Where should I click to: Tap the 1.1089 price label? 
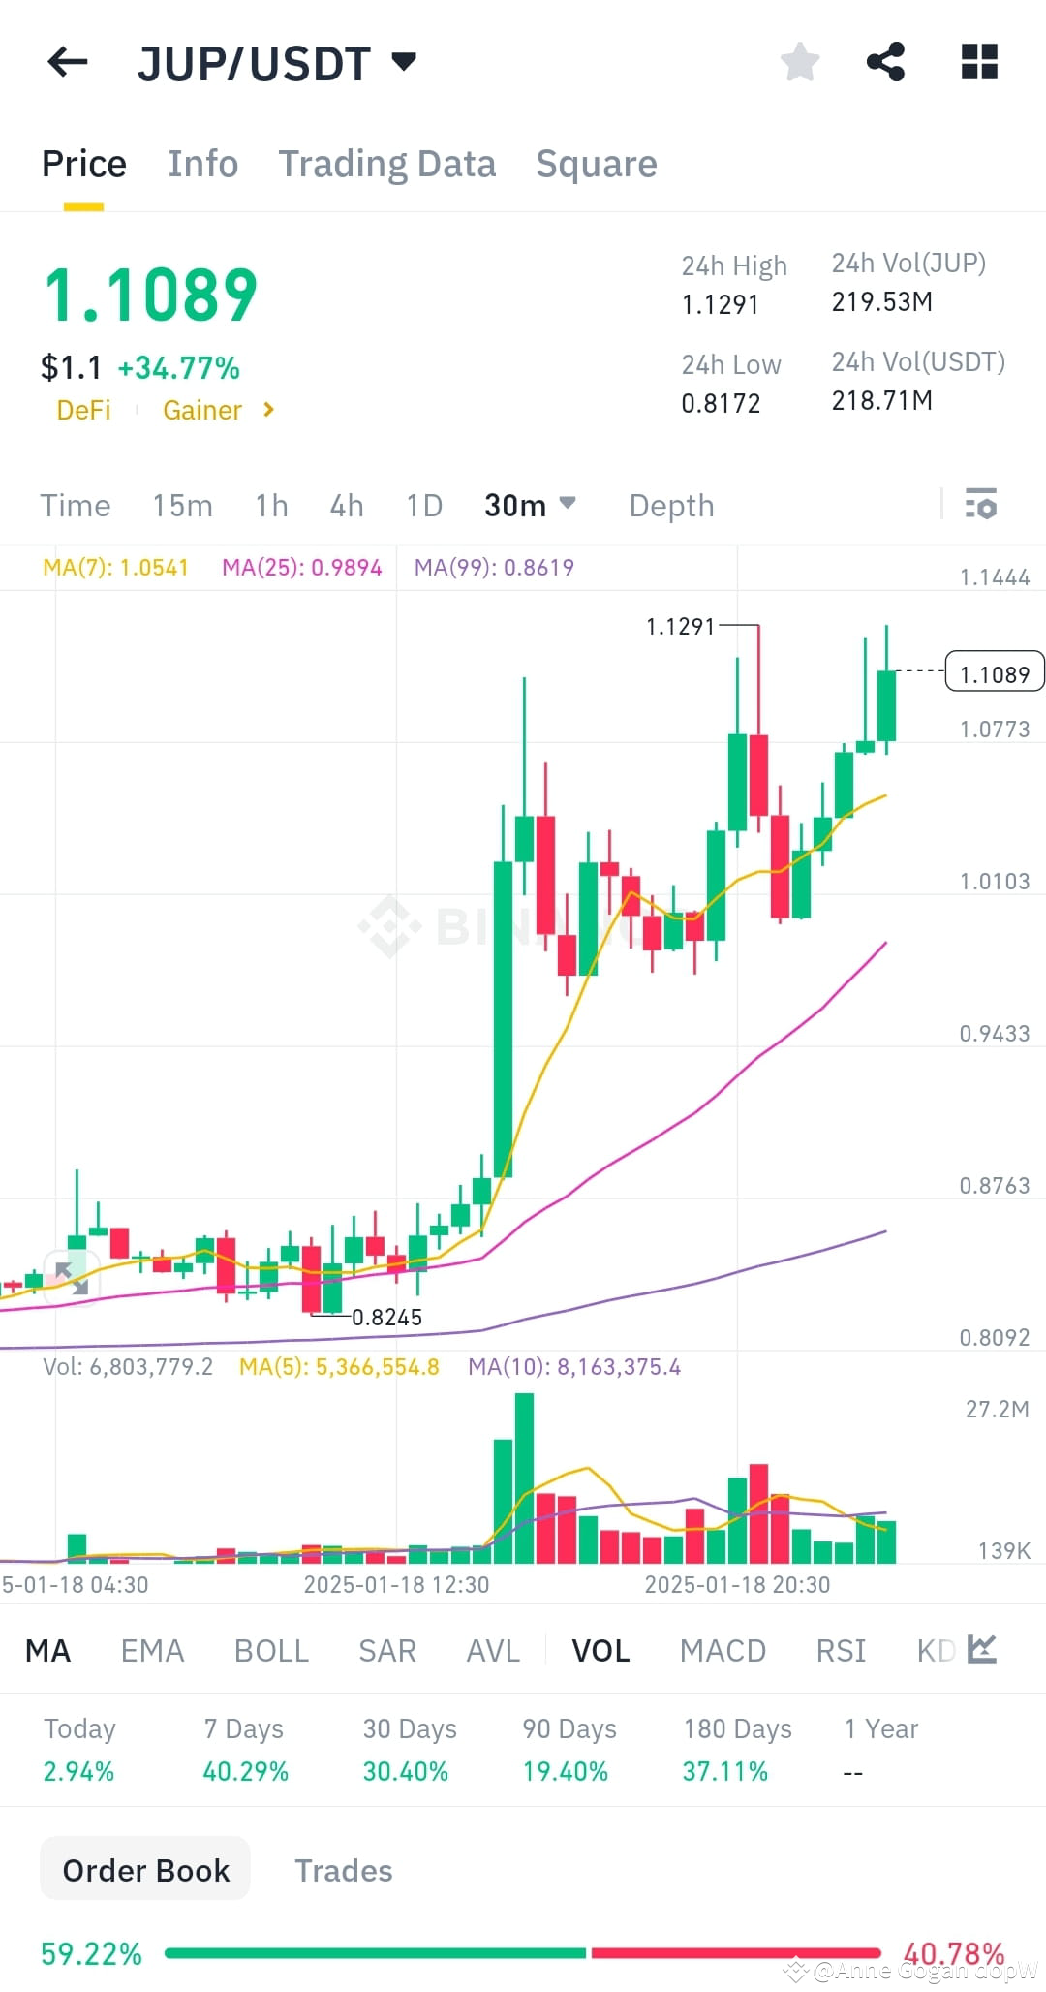[995, 672]
